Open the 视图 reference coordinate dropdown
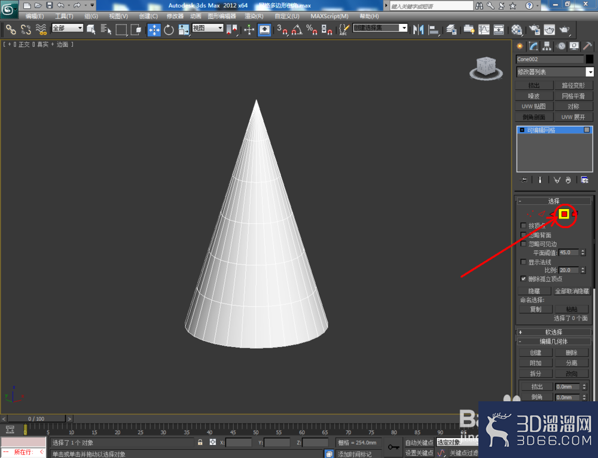The image size is (598, 458). (208, 28)
